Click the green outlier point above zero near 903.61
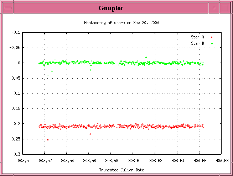Image resolution: width=233 pixels, height=176 pixels. [x=146, y=57]
